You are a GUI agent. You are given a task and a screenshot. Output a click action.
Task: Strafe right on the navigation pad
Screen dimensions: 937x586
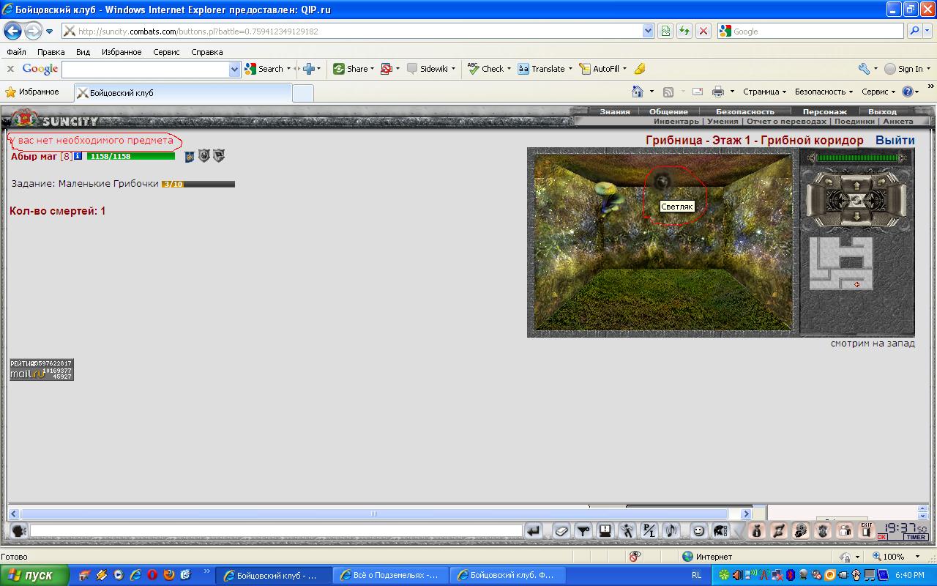point(897,201)
